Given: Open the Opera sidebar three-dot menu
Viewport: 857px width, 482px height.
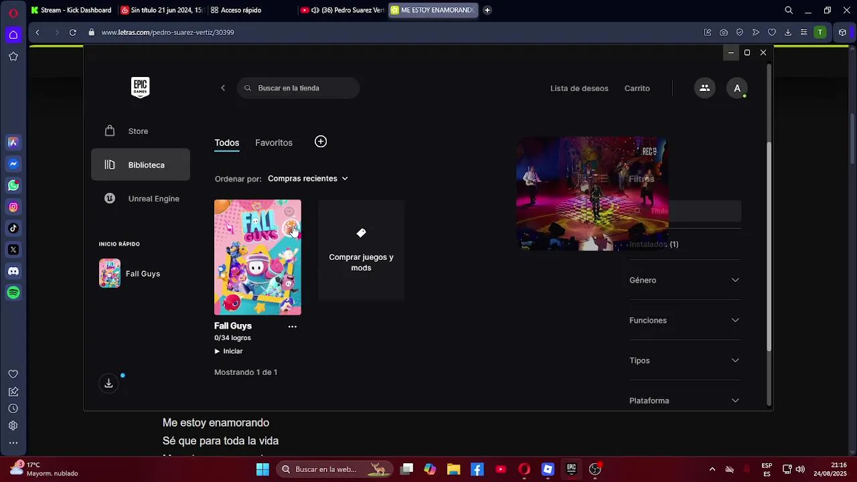Looking at the screenshot, I should tap(13, 443).
